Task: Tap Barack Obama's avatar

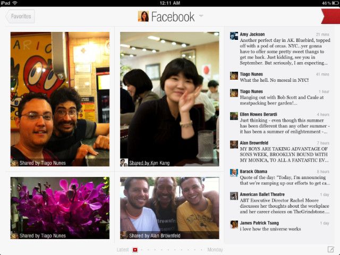Action: click(234, 173)
